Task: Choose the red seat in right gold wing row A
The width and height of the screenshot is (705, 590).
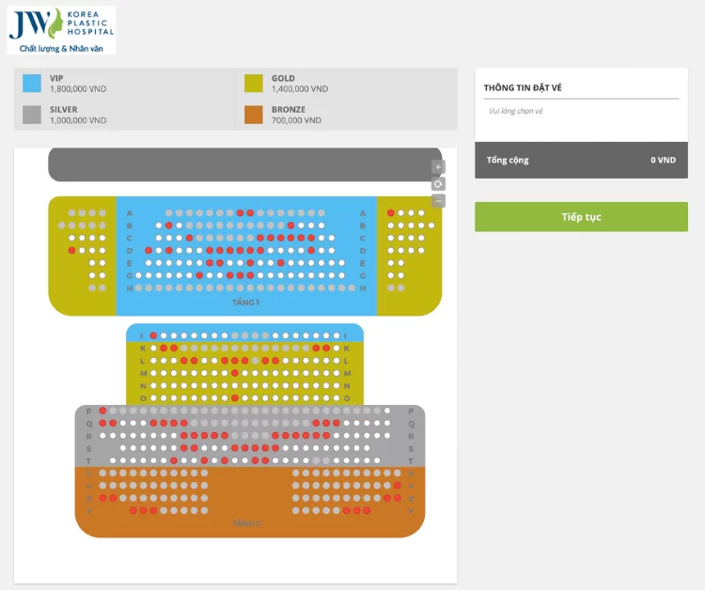Action: point(391,213)
